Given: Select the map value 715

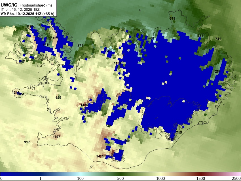Looking at the screenshot, I should click(179, 132).
